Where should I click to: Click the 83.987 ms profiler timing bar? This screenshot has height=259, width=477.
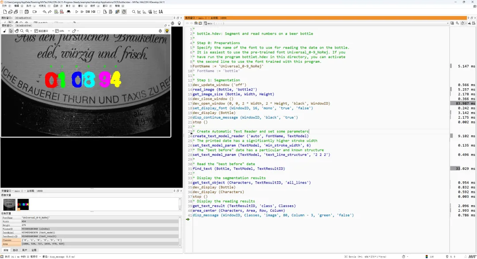pos(462,103)
